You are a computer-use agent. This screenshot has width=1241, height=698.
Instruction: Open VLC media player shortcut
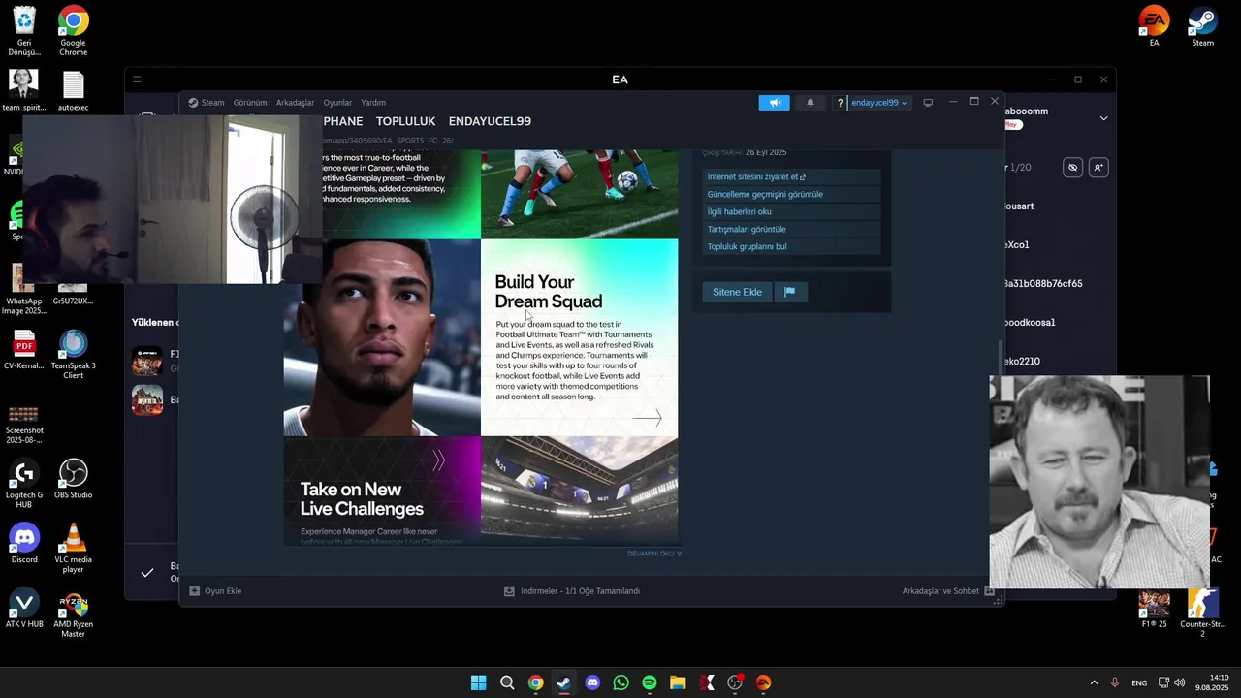pyautogui.click(x=73, y=549)
